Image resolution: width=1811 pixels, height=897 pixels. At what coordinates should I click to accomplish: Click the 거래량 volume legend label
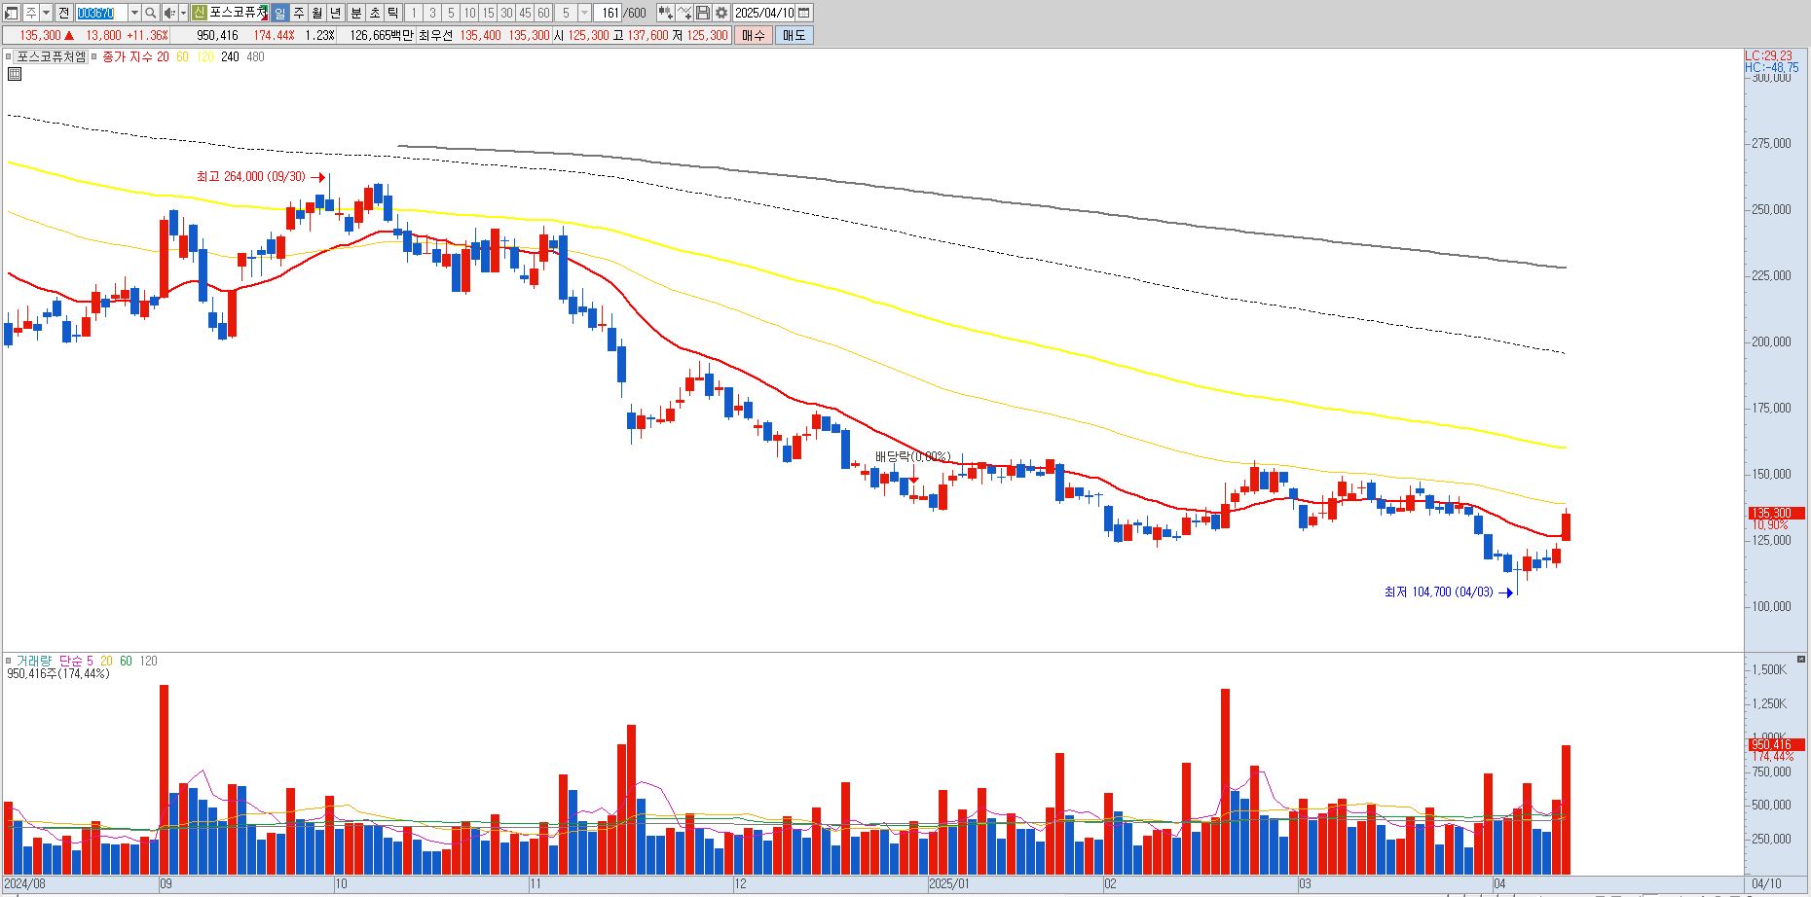[x=32, y=661]
